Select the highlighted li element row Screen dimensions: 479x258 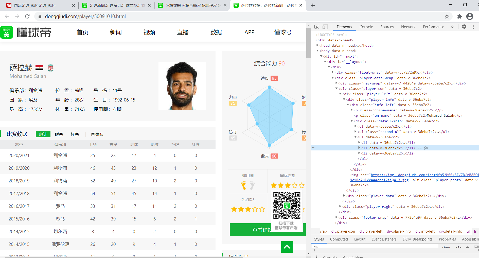pos(395,148)
